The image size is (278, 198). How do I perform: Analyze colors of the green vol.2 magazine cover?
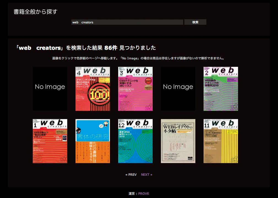[221, 89]
